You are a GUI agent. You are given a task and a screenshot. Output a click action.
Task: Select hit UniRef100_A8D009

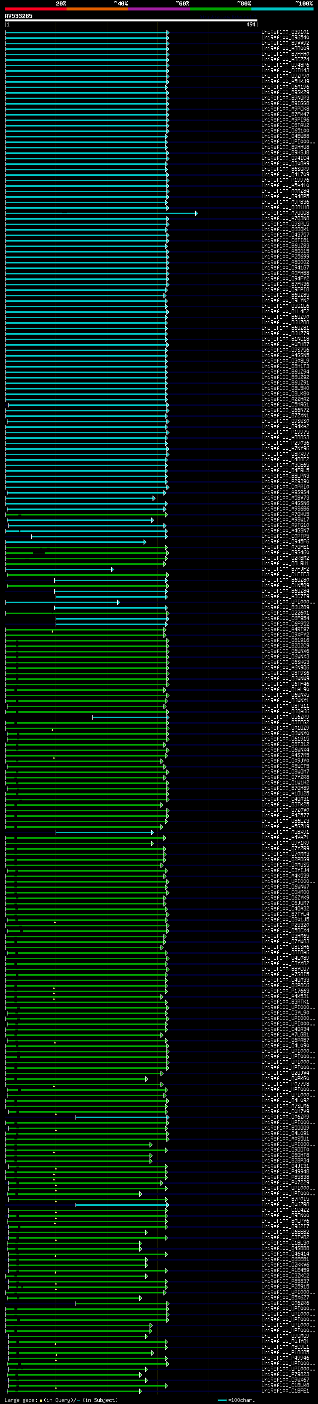pos(285,48)
